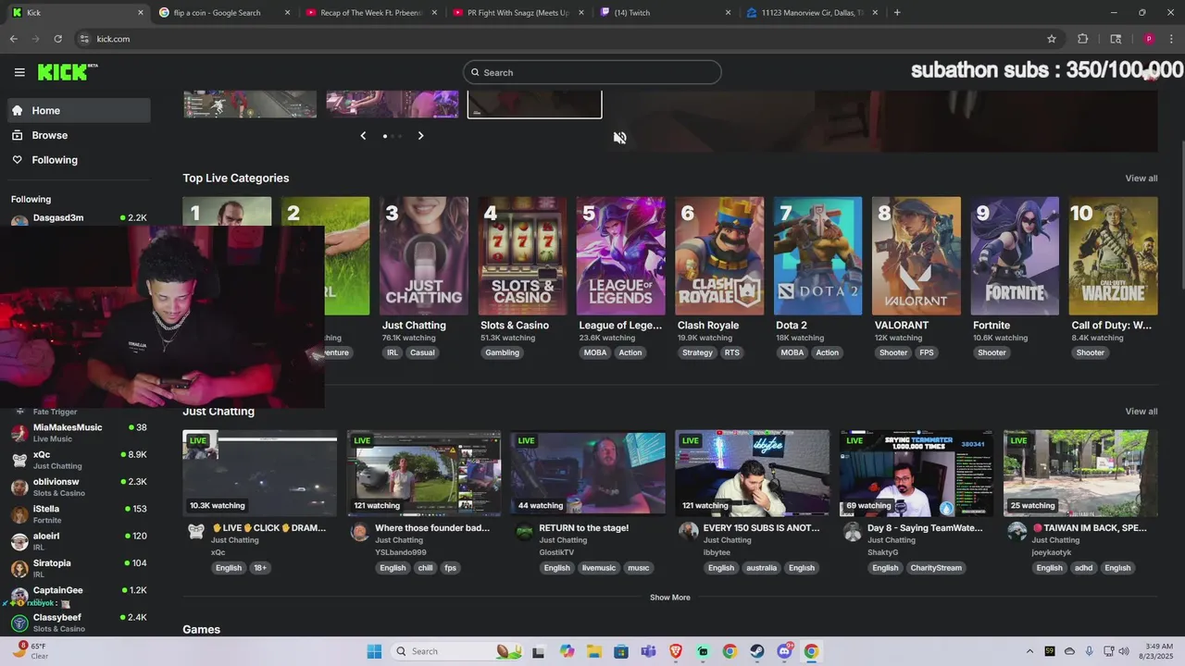The width and height of the screenshot is (1185, 666).
Task: Open the Slots & Casino category card
Action: pyautogui.click(x=522, y=256)
